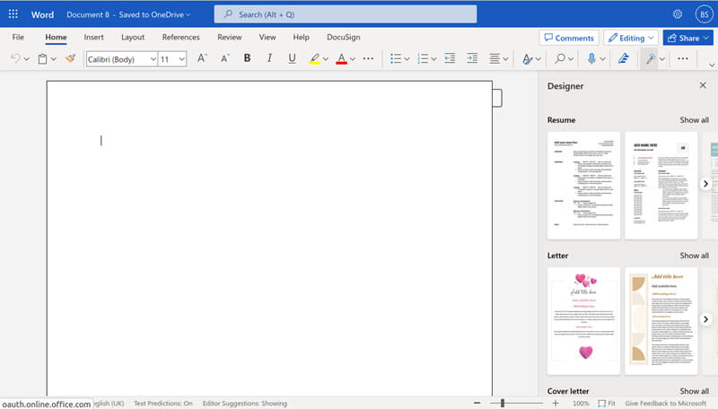Apply italic formatting

[x=269, y=58]
